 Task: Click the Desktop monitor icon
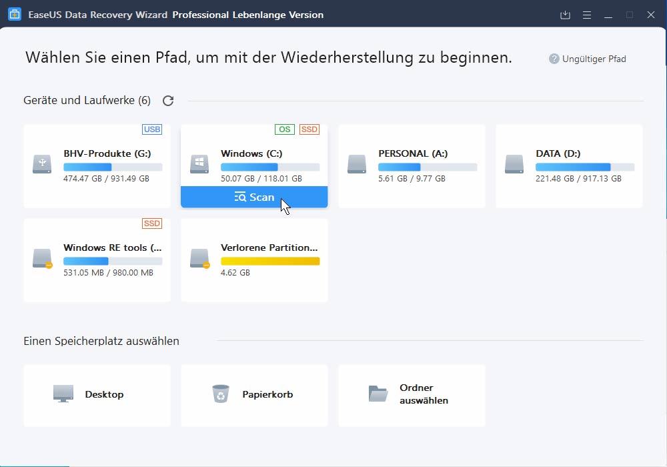(x=63, y=394)
